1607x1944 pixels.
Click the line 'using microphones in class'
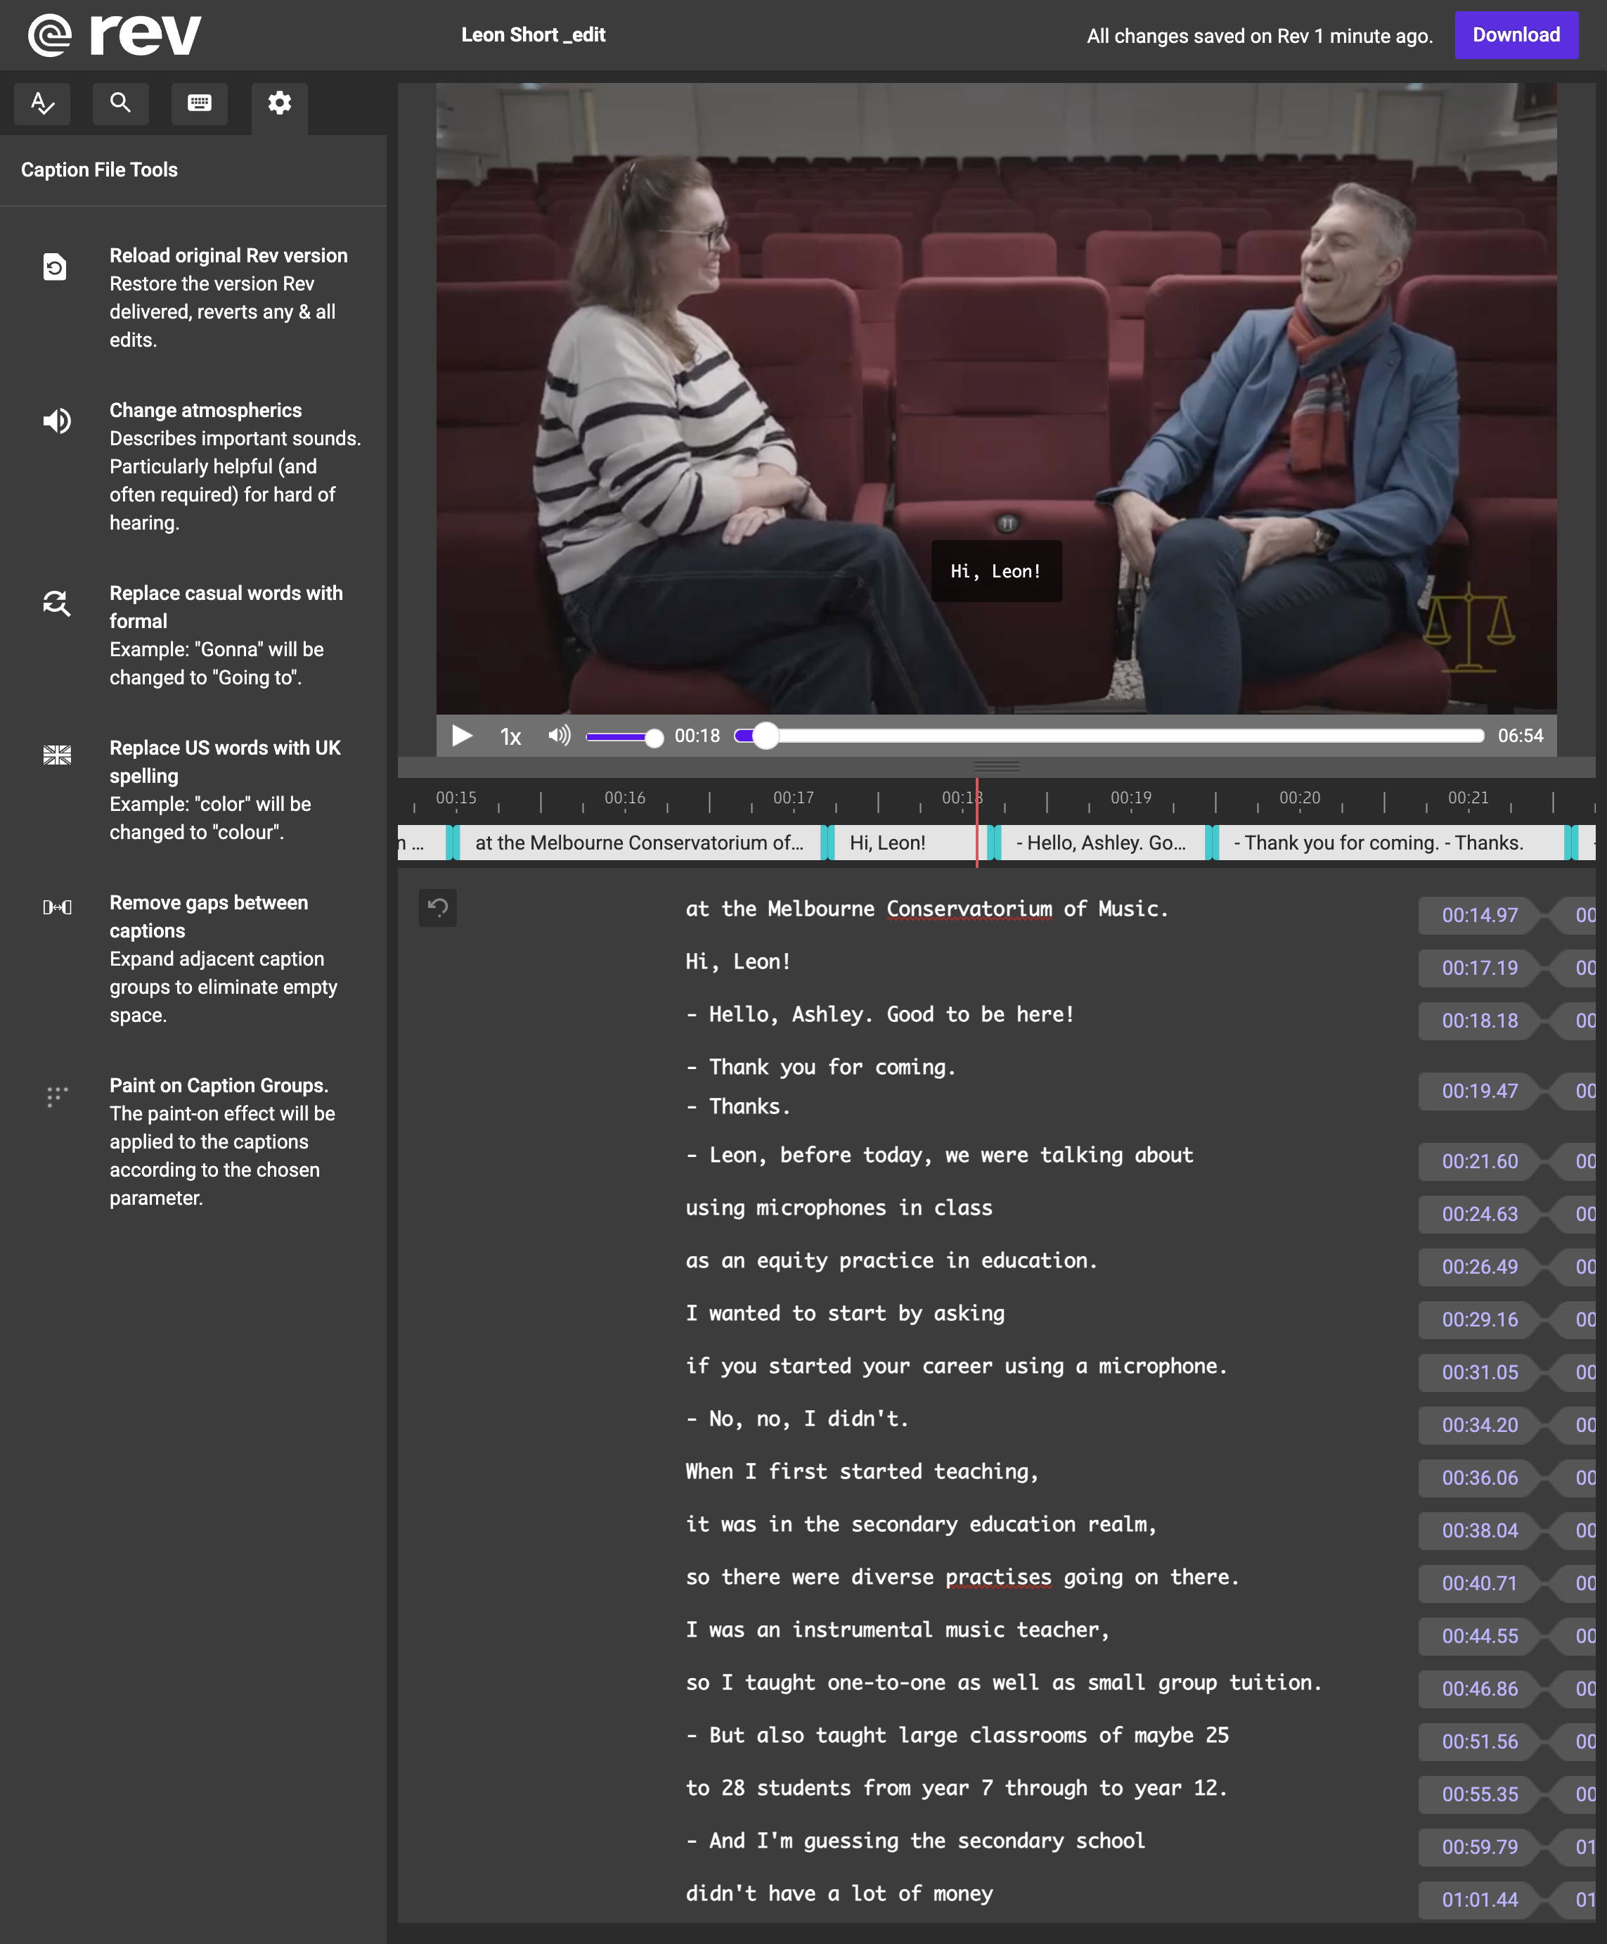tap(838, 1208)
